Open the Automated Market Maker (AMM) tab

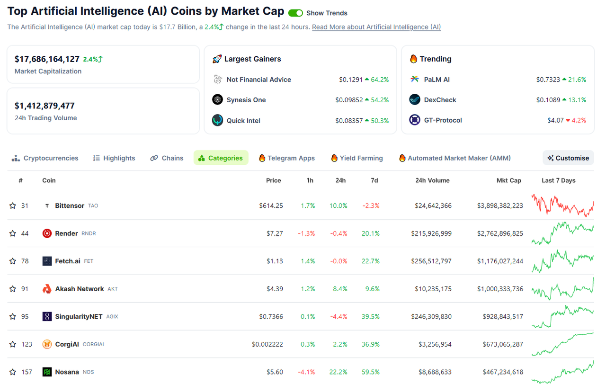(x=455, y=158)
